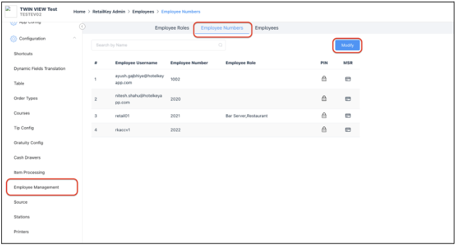
Task: Select username ayush.gajbhiye@hotelkeyapp.com
Action: 139,79
